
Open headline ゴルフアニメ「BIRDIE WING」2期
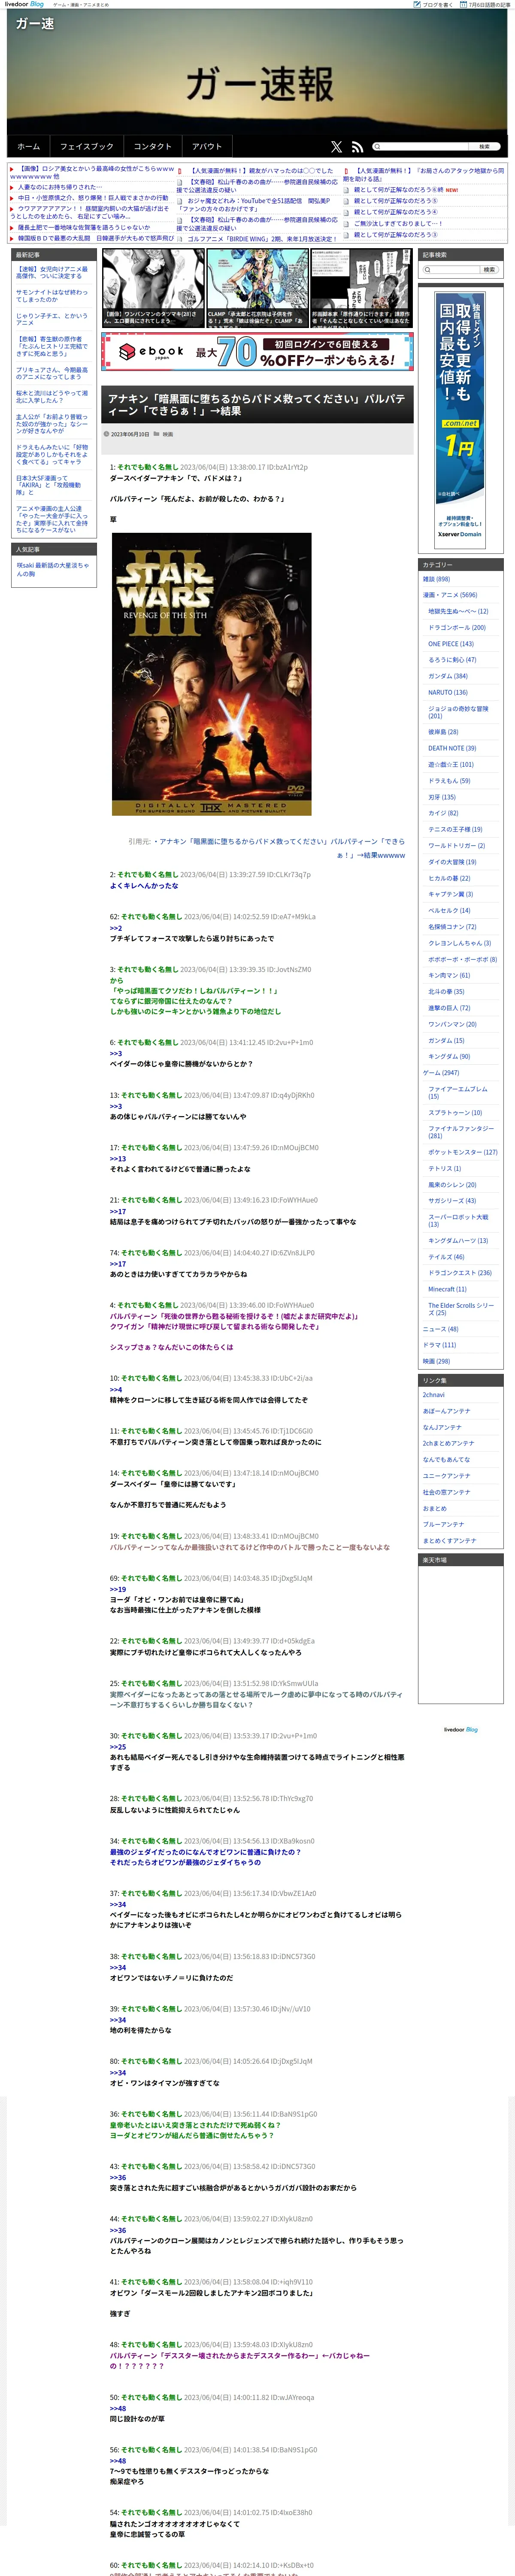pyautogui.click(x=262, y=240)
